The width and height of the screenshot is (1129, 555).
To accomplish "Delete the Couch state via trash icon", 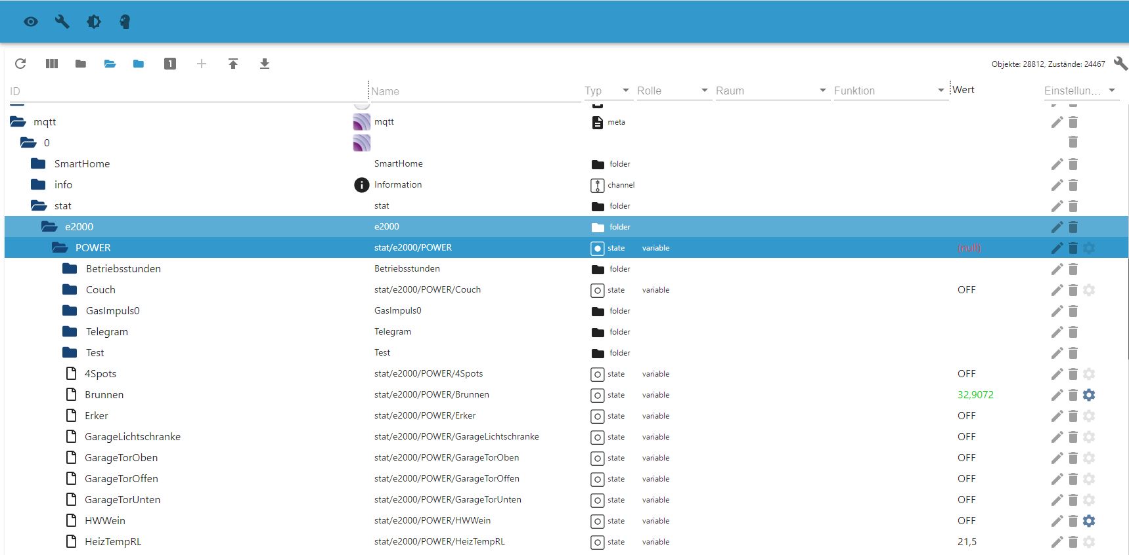I will tap(1073, 290).
